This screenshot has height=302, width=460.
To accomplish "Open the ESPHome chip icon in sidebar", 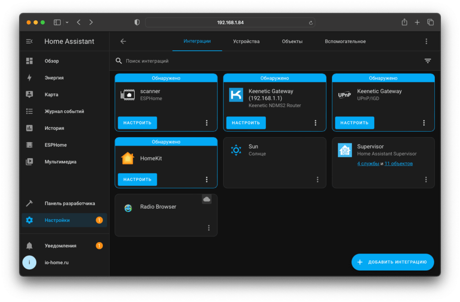I will (29, 145).
